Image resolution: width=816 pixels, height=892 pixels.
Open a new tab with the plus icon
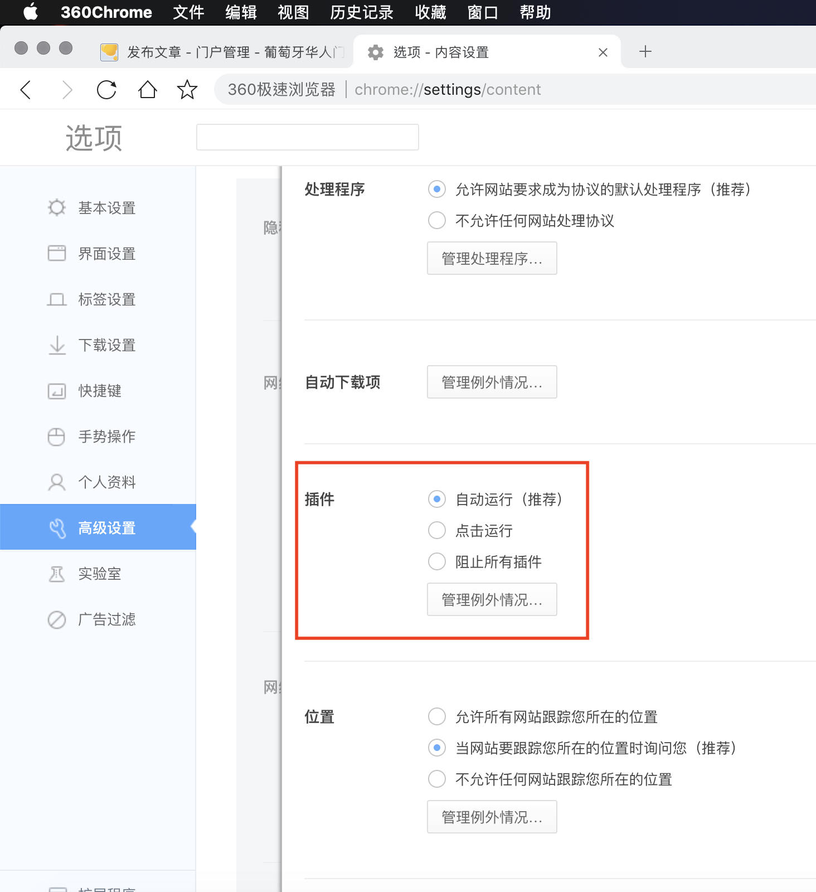pyautogui.click(x=645, y=52)
